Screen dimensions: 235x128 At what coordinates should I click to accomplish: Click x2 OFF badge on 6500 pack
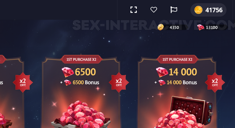(x=119, y=82)
